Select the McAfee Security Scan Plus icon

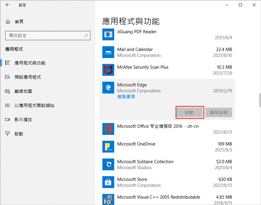click(x=108, y=70)
